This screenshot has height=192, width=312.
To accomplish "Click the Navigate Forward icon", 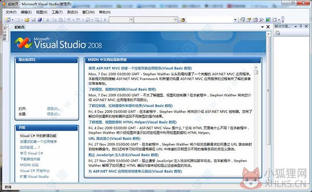I will click(x=97, y=20).
